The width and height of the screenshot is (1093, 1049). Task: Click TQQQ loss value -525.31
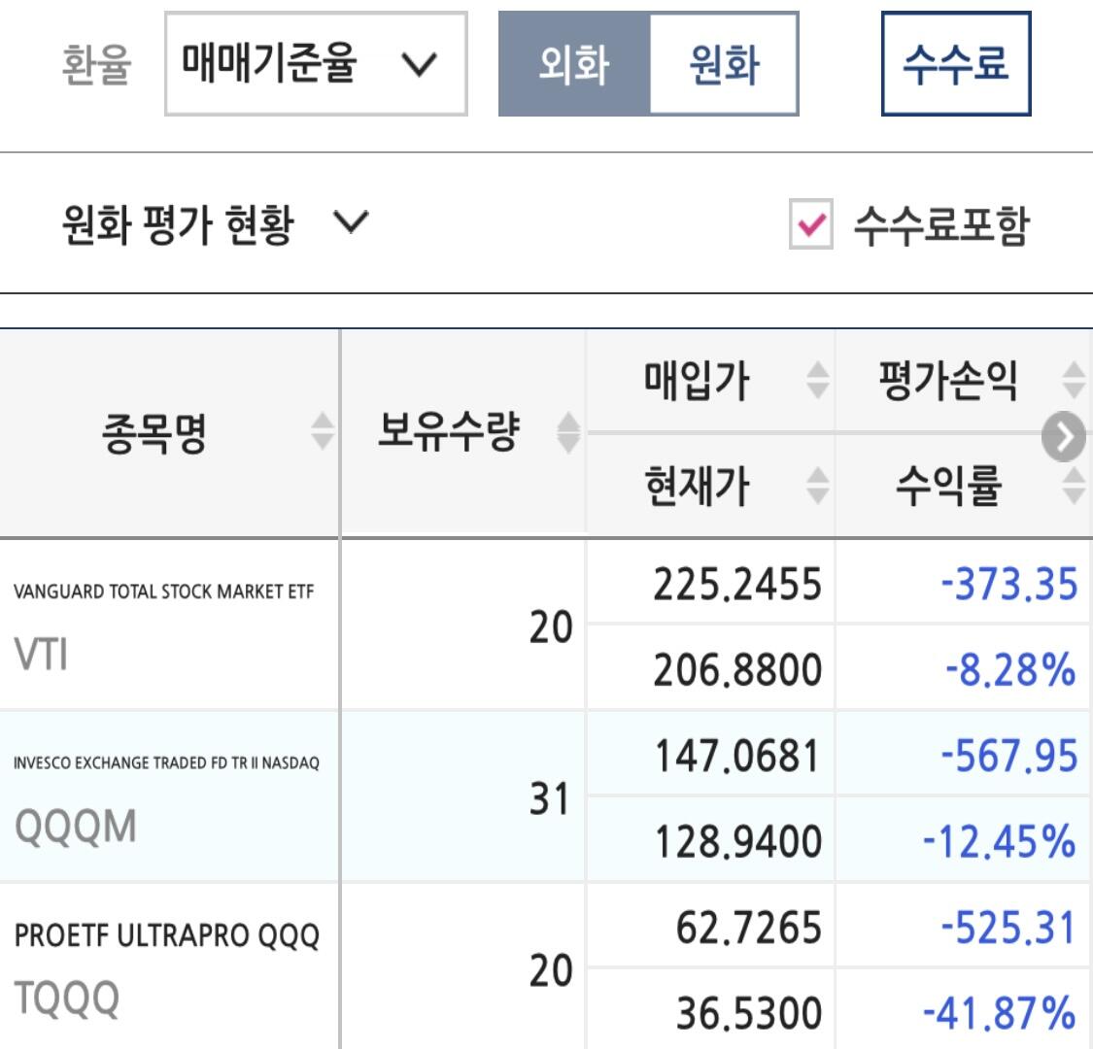(1008, 928)
